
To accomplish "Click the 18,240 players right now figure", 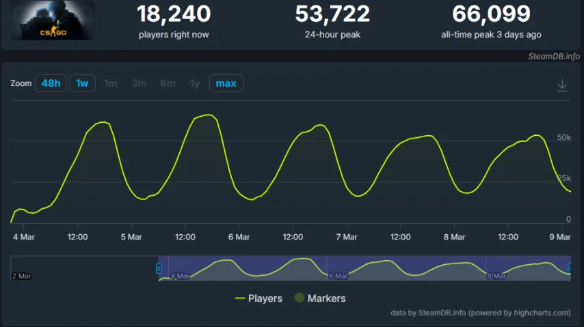I will 174,14.
